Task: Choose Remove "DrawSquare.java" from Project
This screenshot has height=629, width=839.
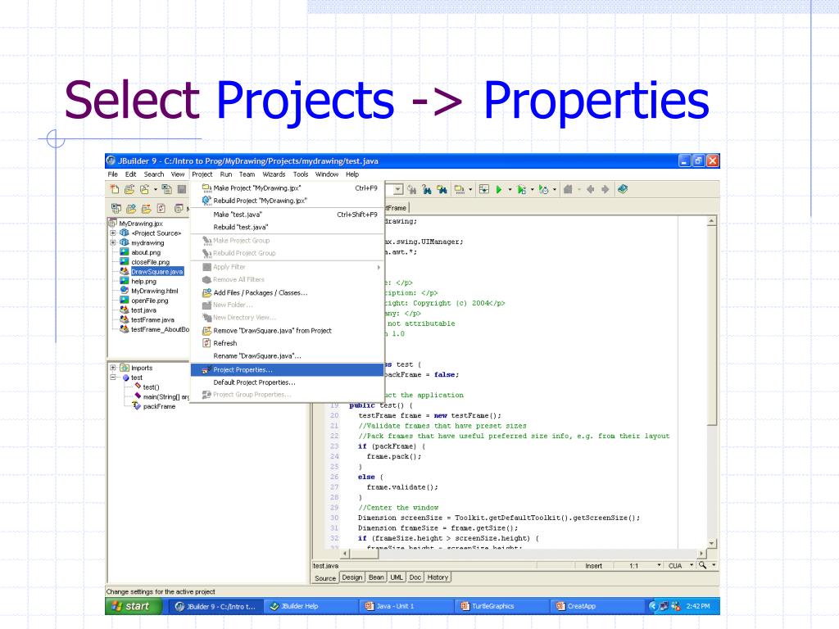Action: [288, 331]
